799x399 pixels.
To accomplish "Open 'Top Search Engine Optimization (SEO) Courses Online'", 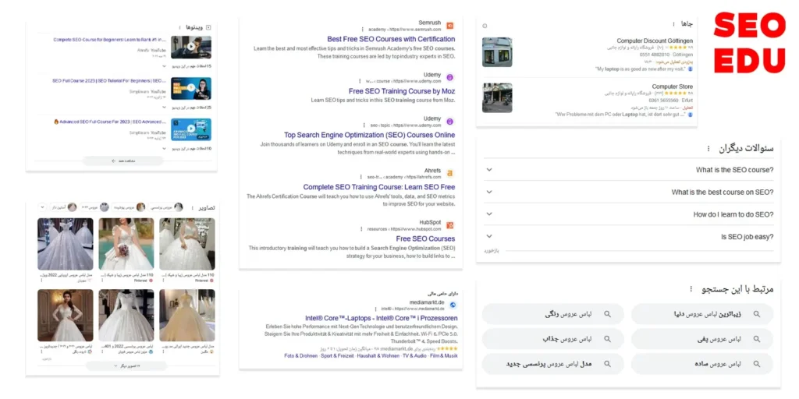I will [369, 136].
